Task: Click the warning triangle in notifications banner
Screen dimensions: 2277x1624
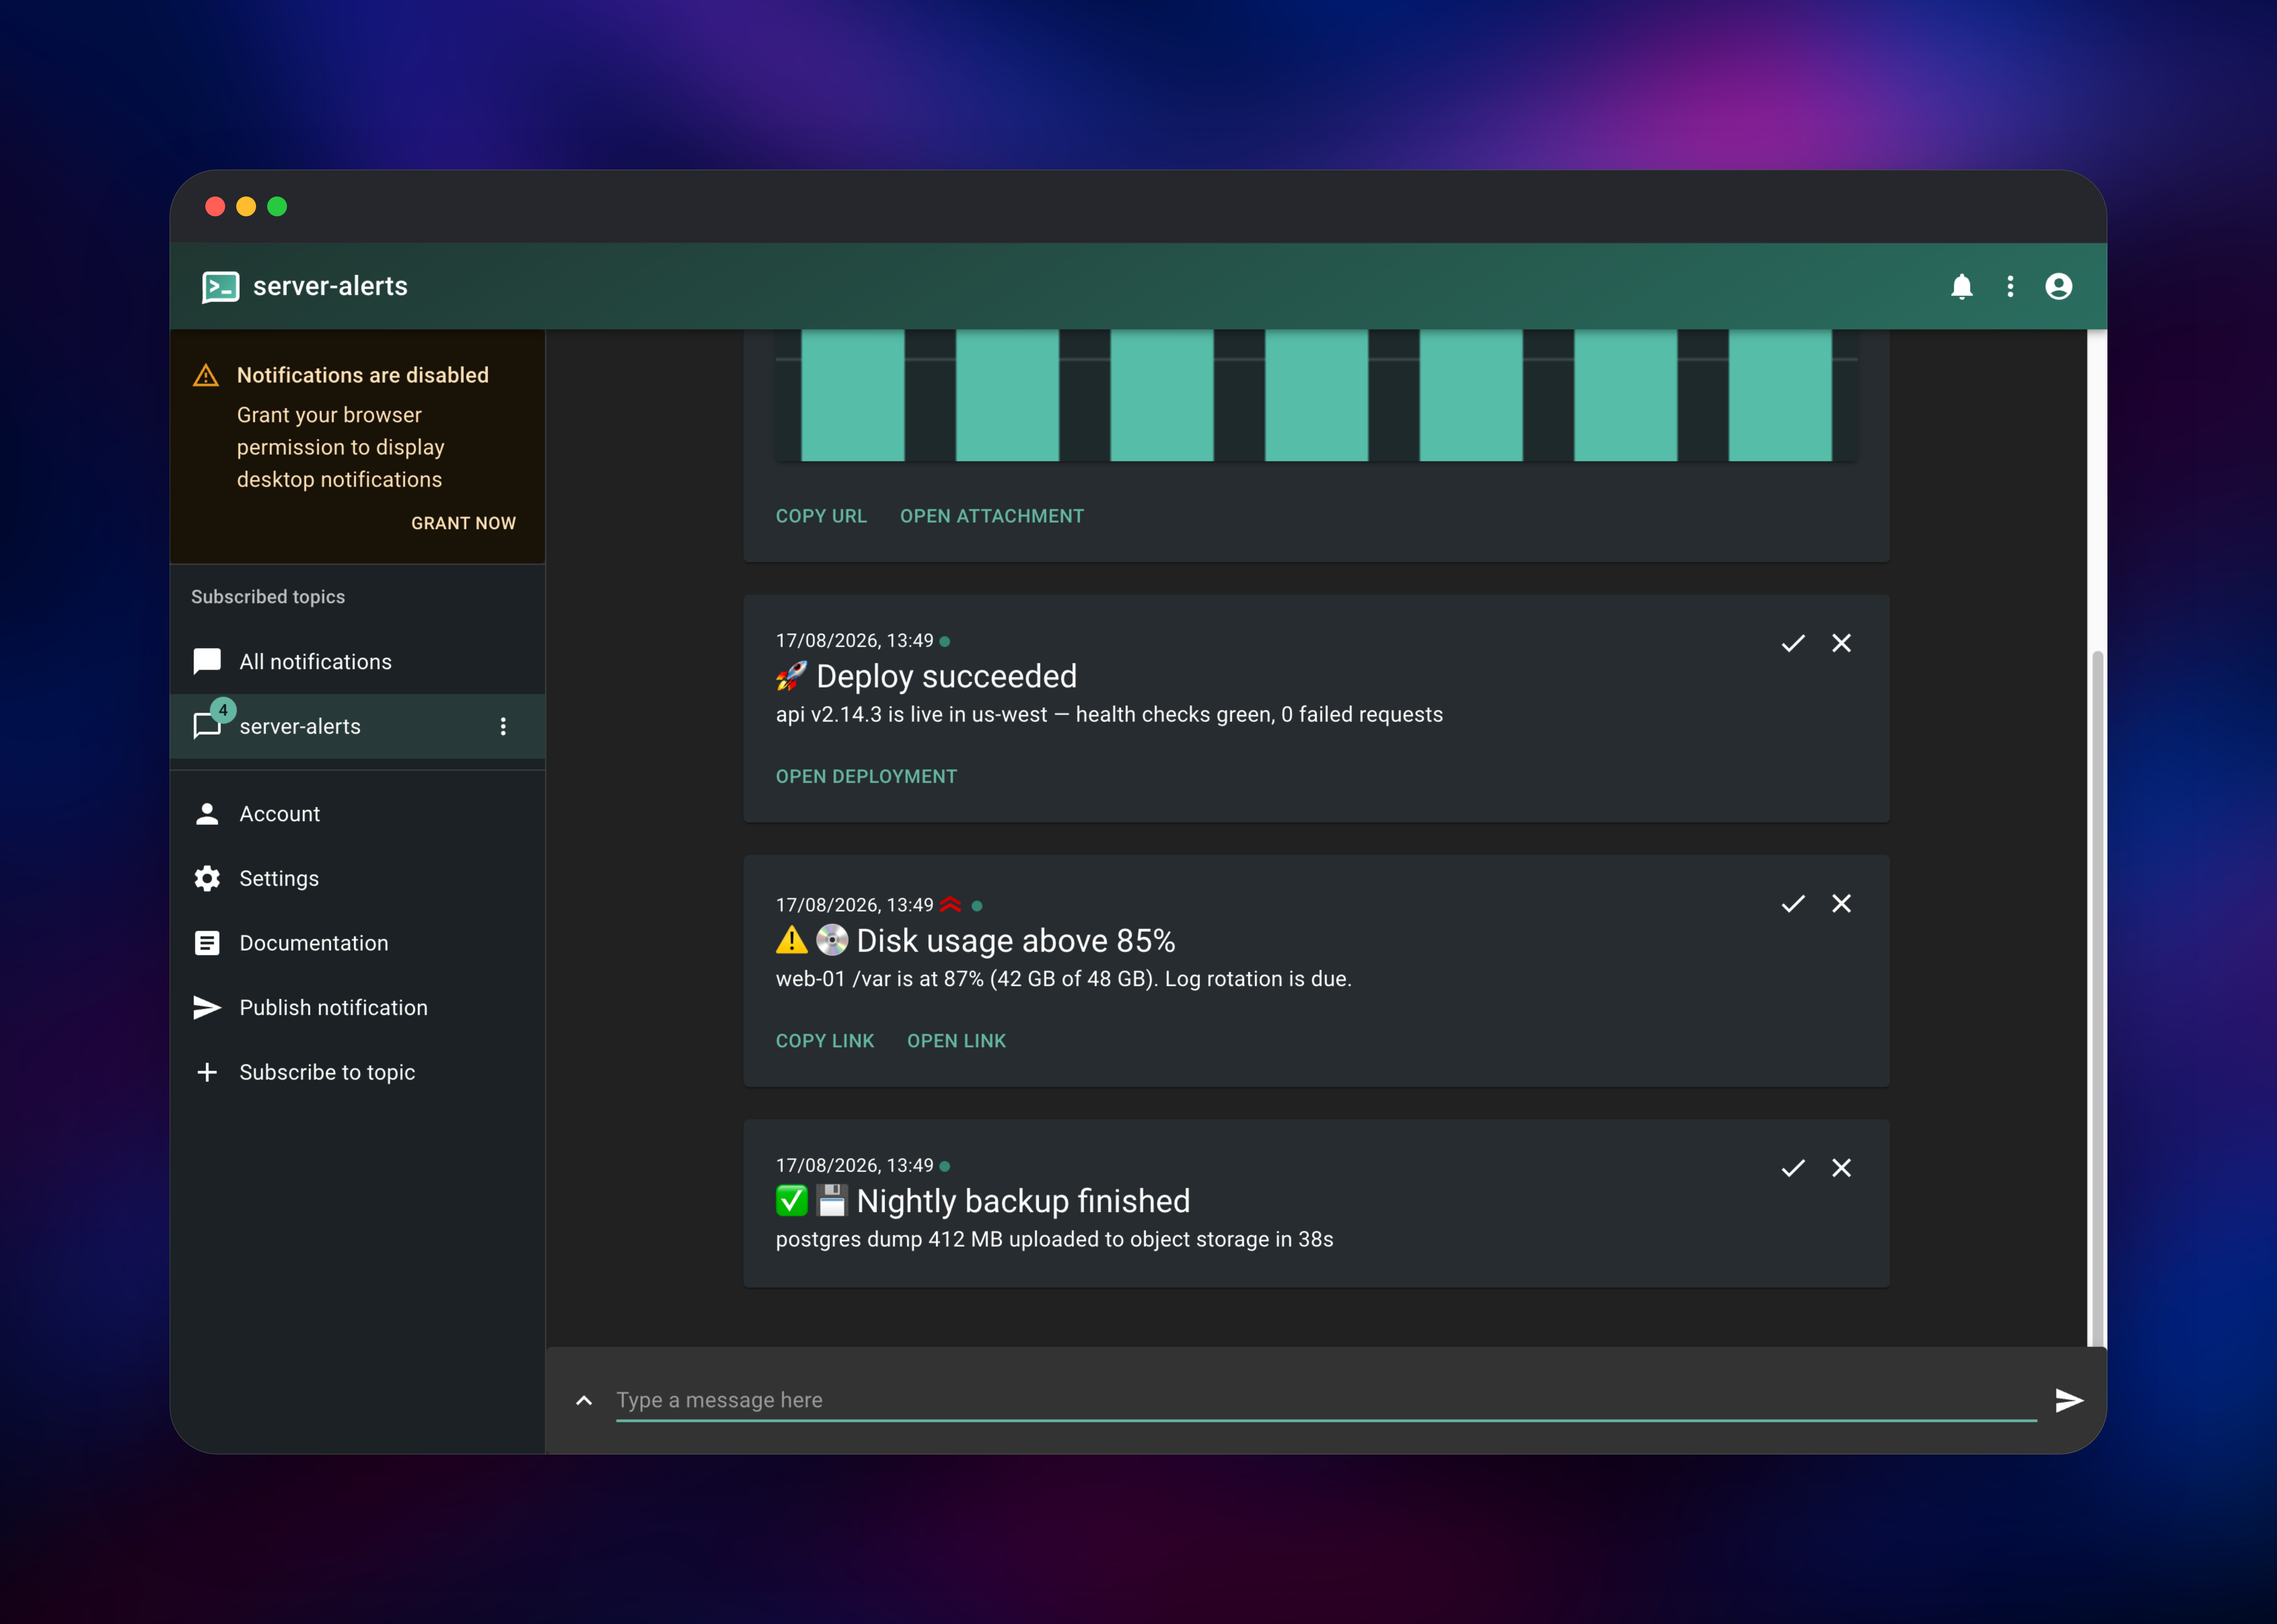Action: (206, 376)
